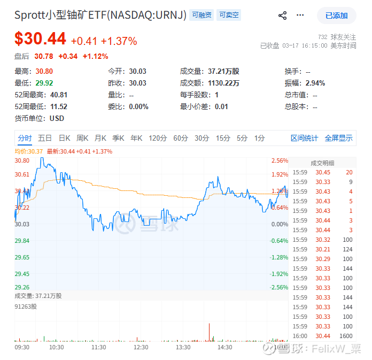Open 区间统计 range statistics
This screenshot has width=372, height=360.
[x=304, y=138]
